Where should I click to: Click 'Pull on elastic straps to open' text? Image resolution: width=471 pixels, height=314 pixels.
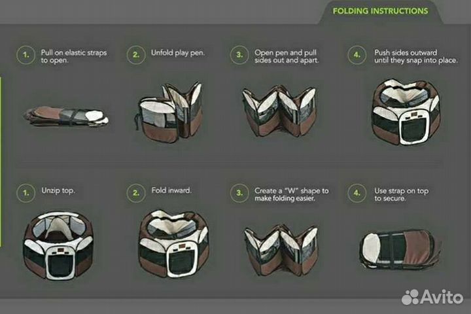tap(74, 56)
